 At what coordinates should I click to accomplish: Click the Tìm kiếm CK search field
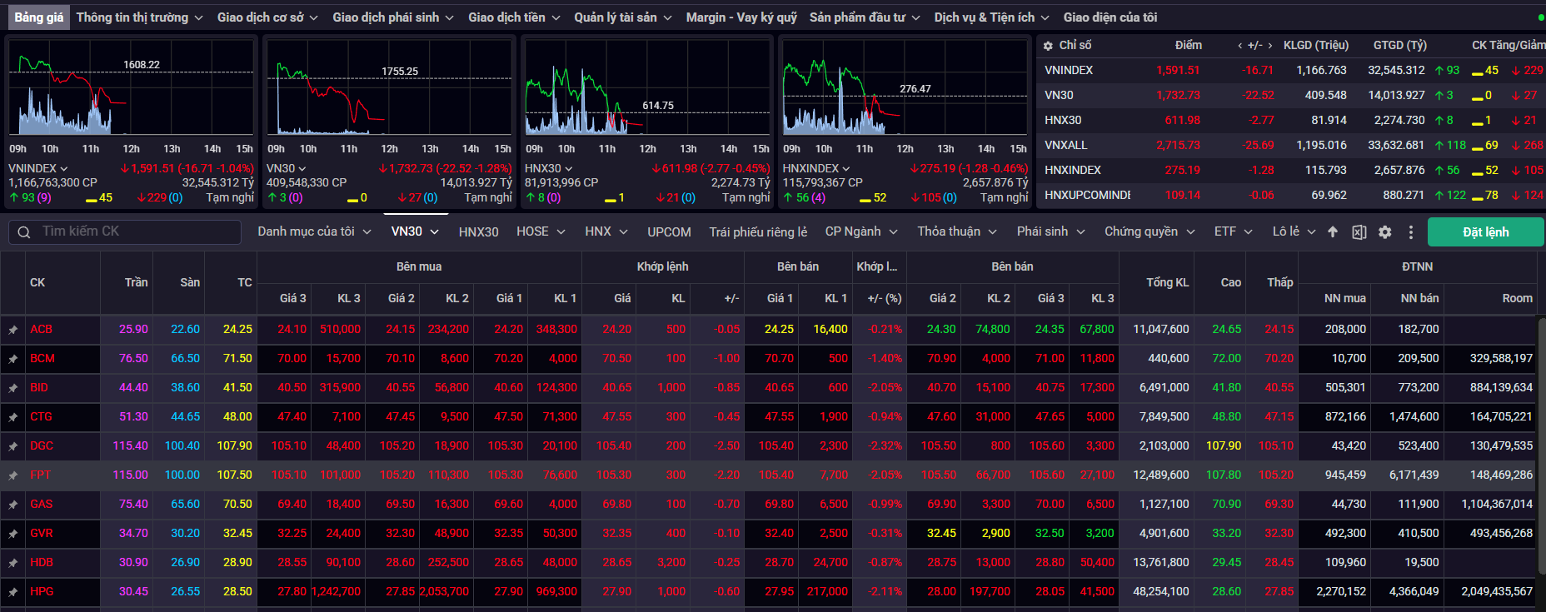tap(125, 231)
